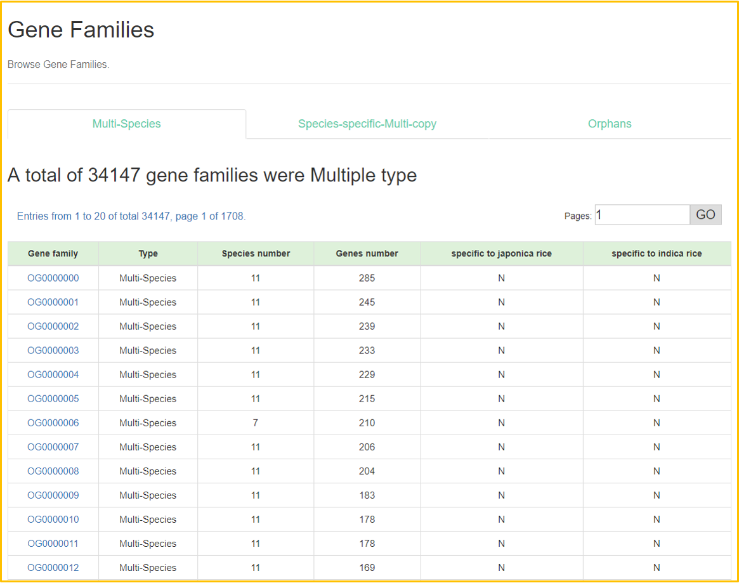Click the Gene family column header
739x583 pixels.
coord(53,254)
